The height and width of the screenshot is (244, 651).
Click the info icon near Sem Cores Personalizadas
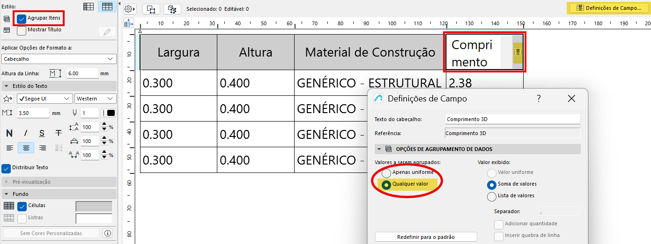[107, 233]
